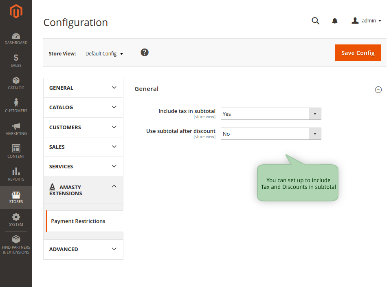Click the Magento logo icon
The height and width of the screenshot is (287, 391).
pos(16,11)
